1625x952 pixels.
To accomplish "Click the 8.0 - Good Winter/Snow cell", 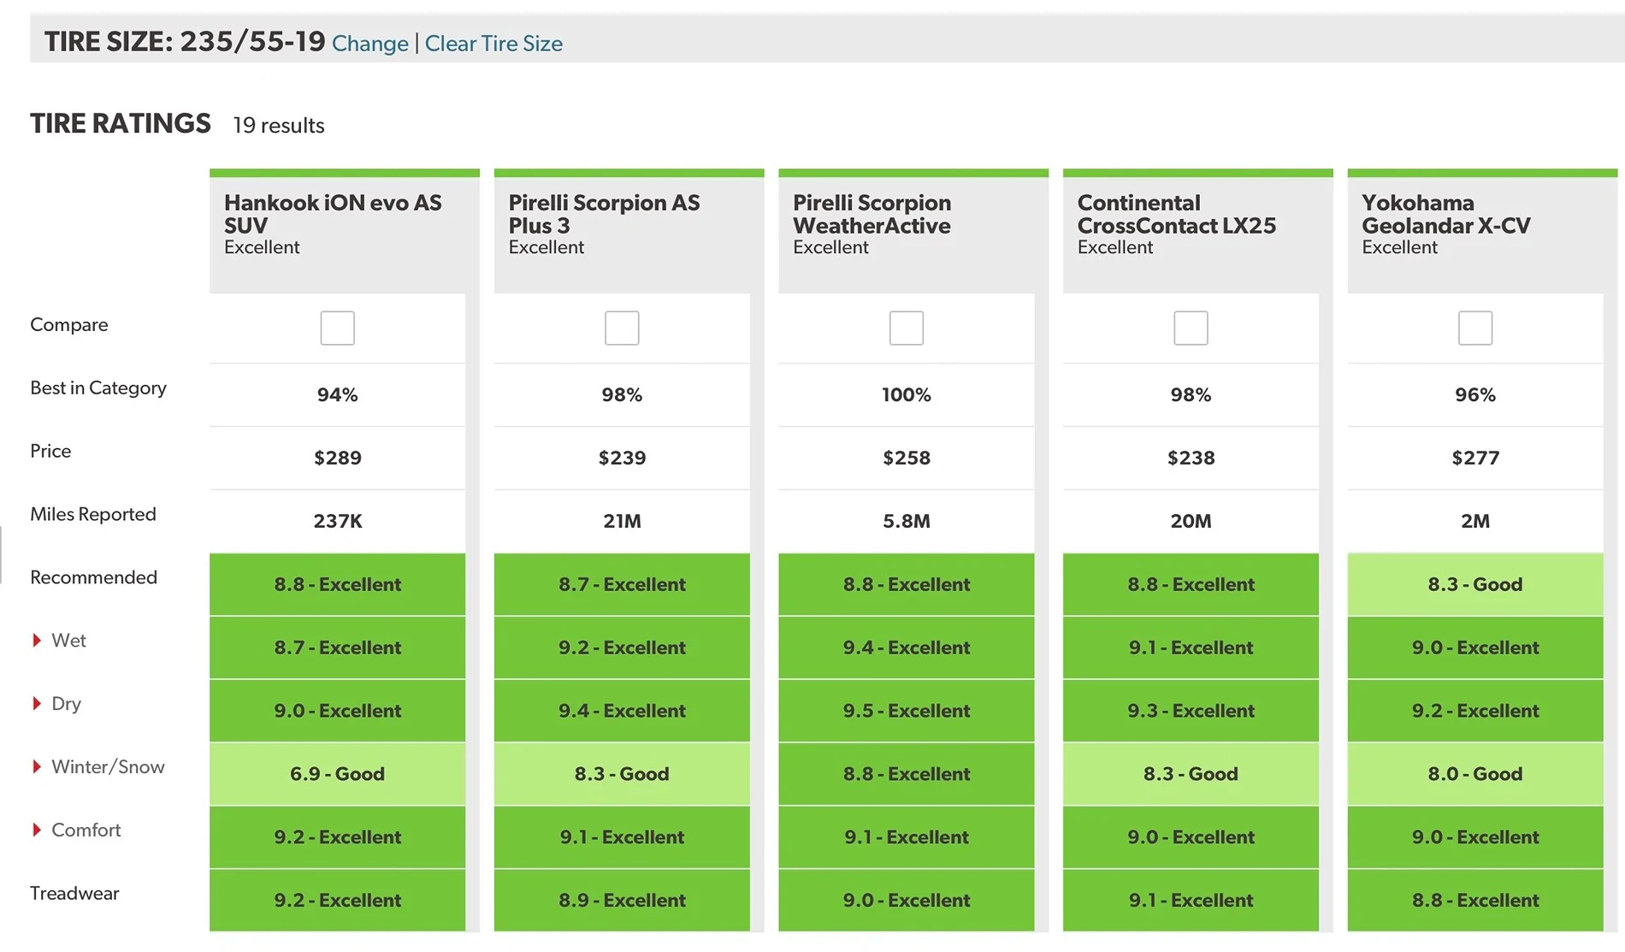I will pyautogui.click(x=1475, y=774).
